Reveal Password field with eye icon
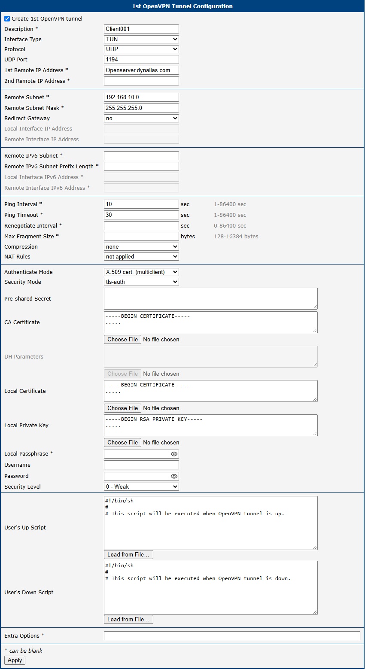Image resolution: width=365 pixels, height=669 pixels. (174, 476)
